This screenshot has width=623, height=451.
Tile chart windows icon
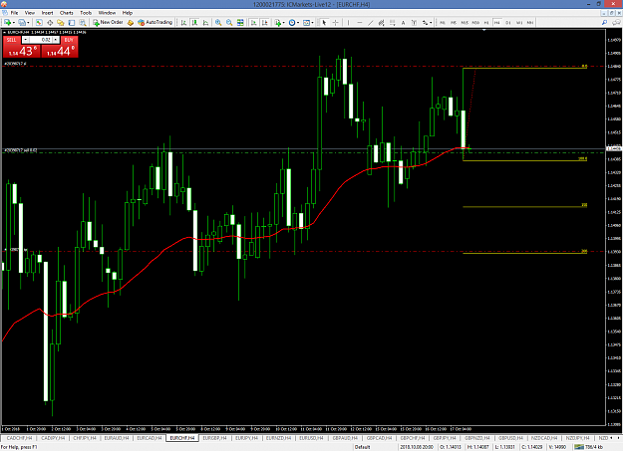point(240,23)
